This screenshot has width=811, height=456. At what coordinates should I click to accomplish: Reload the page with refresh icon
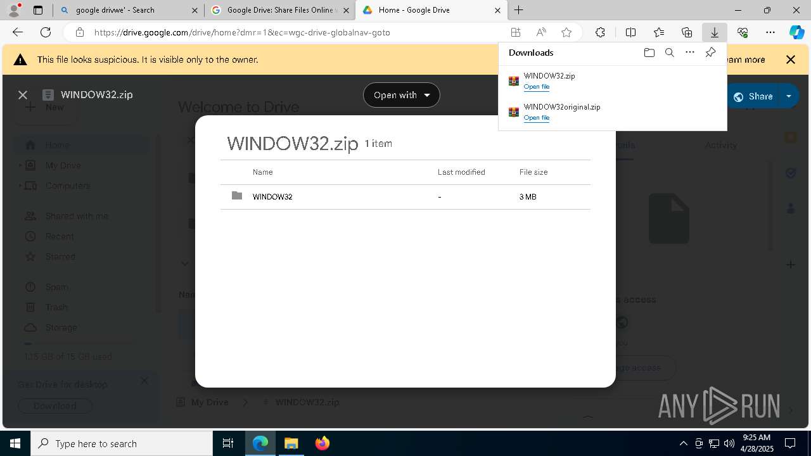click(46, 32)
